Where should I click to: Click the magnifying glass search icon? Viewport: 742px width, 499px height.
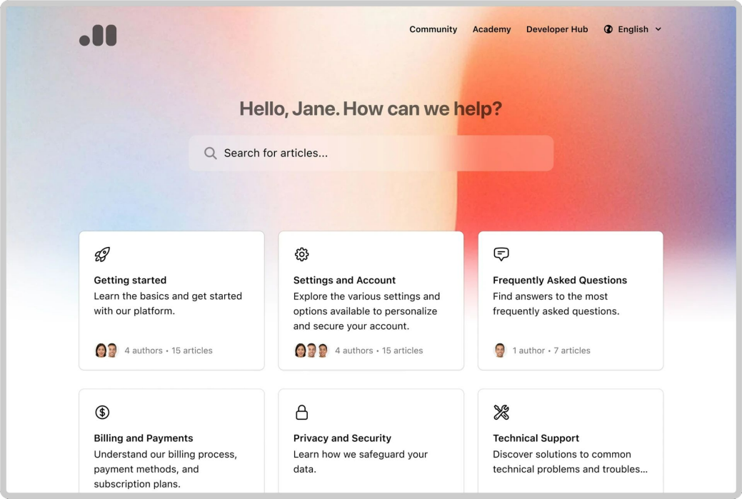point(210,153)
